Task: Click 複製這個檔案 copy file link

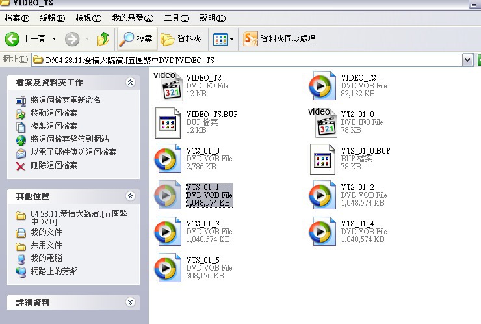Action: pyautogui.click(x=55, y=126)
